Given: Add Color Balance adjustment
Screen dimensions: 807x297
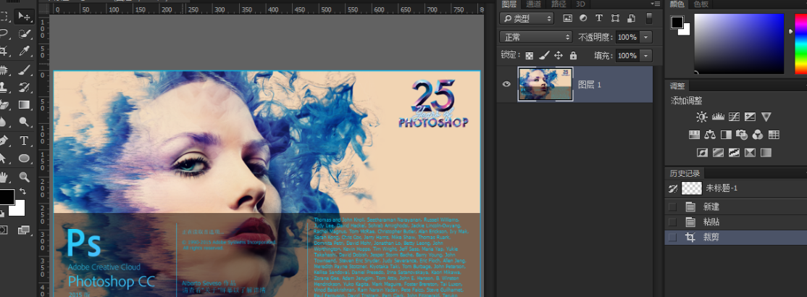Looking at the screenshot, I should click(x=710, y=135).
